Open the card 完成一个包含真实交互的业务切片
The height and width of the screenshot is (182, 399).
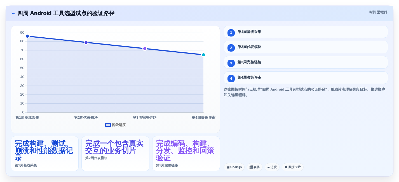pyautogui.click(x=115, y=154)
